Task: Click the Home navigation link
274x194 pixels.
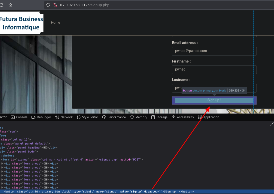Action: (55, 22)
